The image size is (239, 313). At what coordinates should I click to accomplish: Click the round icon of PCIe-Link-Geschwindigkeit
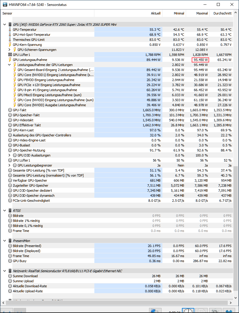click(10, 201)
